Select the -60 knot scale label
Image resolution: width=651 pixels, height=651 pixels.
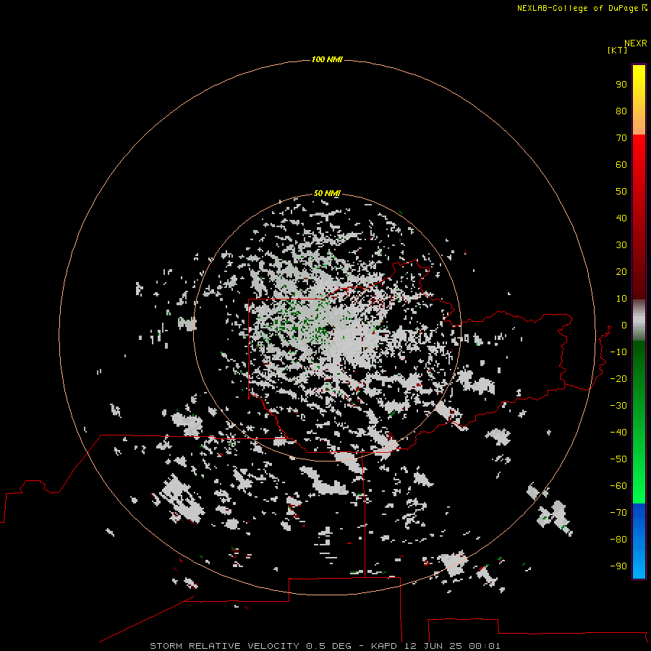(618, 486)
